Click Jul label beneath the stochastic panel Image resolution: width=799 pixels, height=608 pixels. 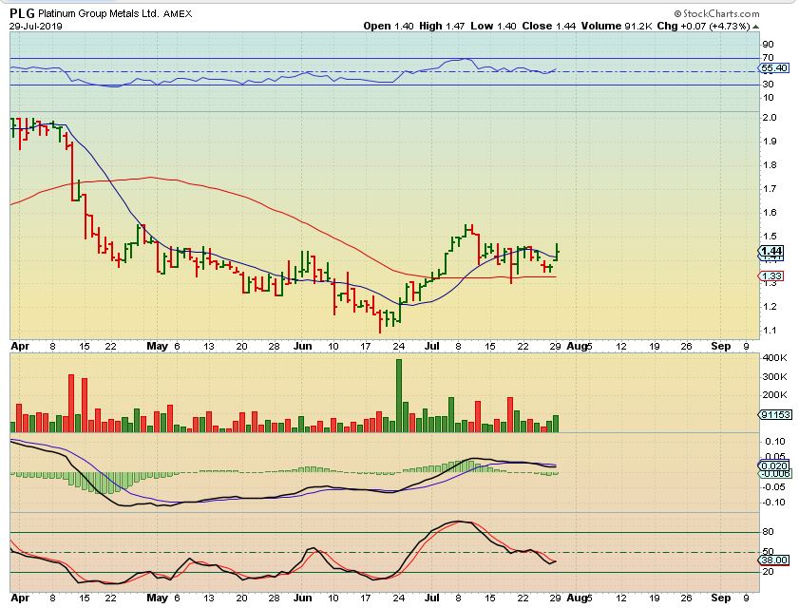click(432, 598)
